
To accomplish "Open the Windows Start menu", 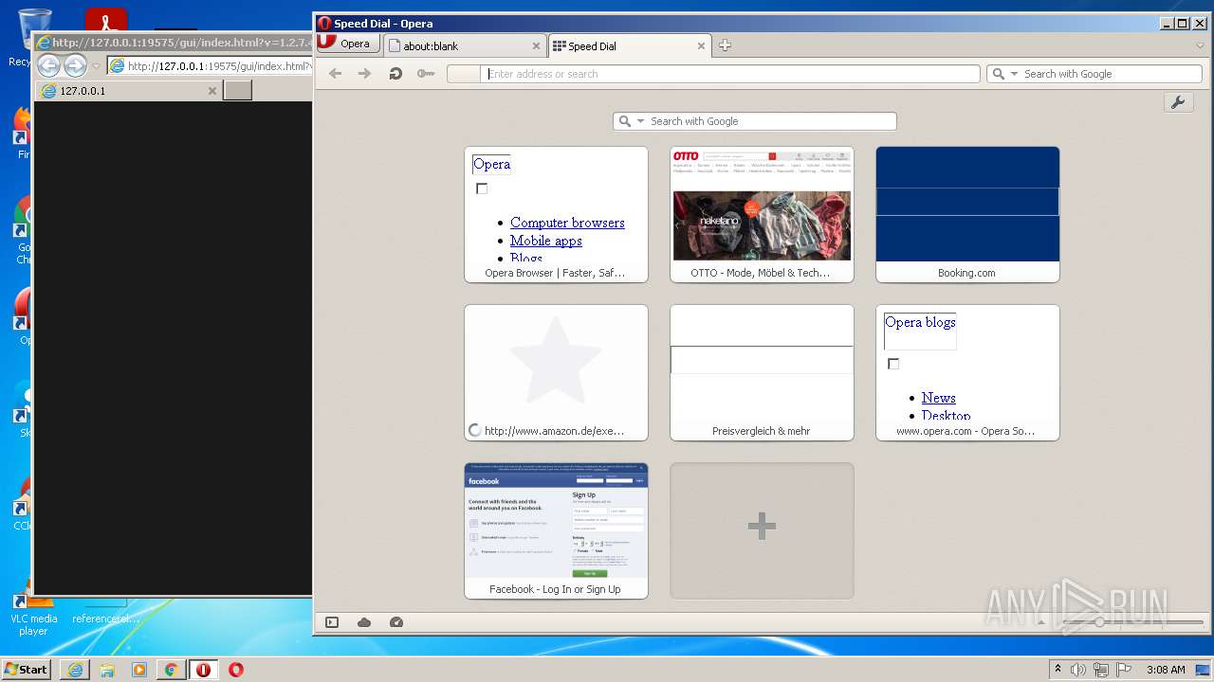I will point(27,669).
